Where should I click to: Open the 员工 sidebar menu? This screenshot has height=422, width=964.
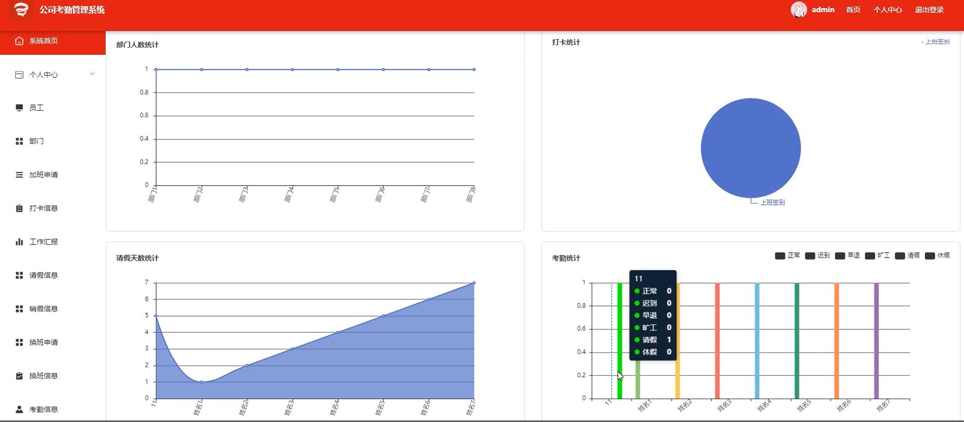pyautogui.click(x=53, y=108)
